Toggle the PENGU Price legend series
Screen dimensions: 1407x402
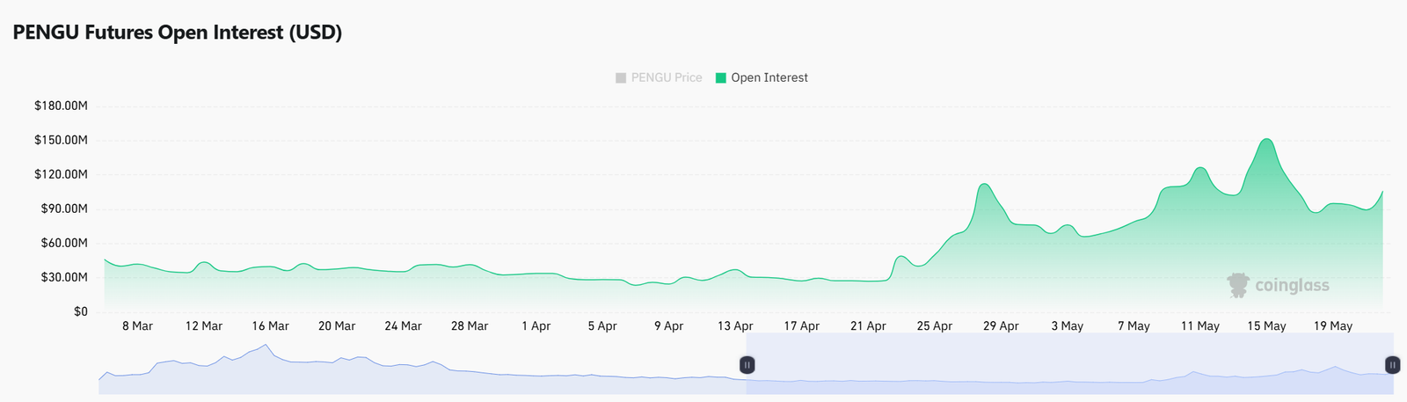[659, 77]
